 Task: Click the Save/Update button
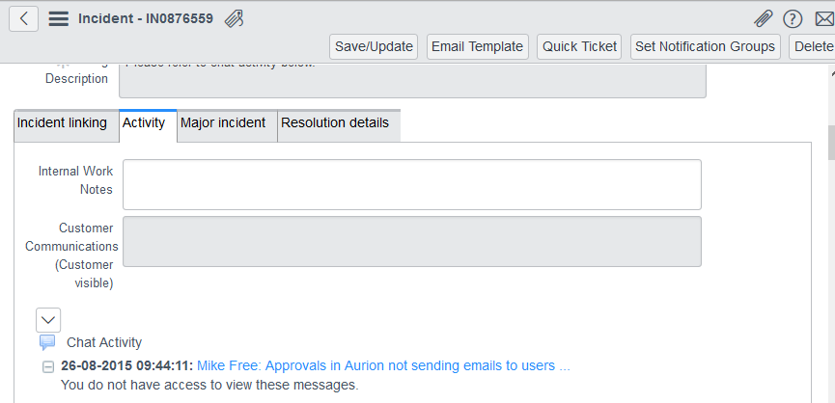374,47
